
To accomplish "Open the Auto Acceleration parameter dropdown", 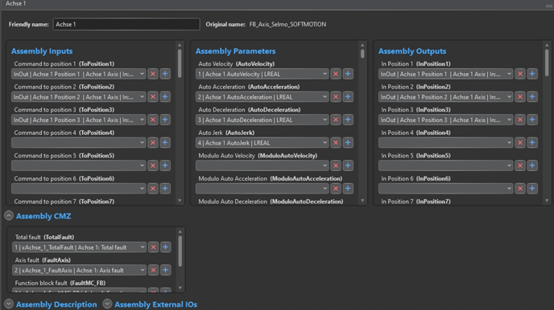I will click(x=262, y=97).
